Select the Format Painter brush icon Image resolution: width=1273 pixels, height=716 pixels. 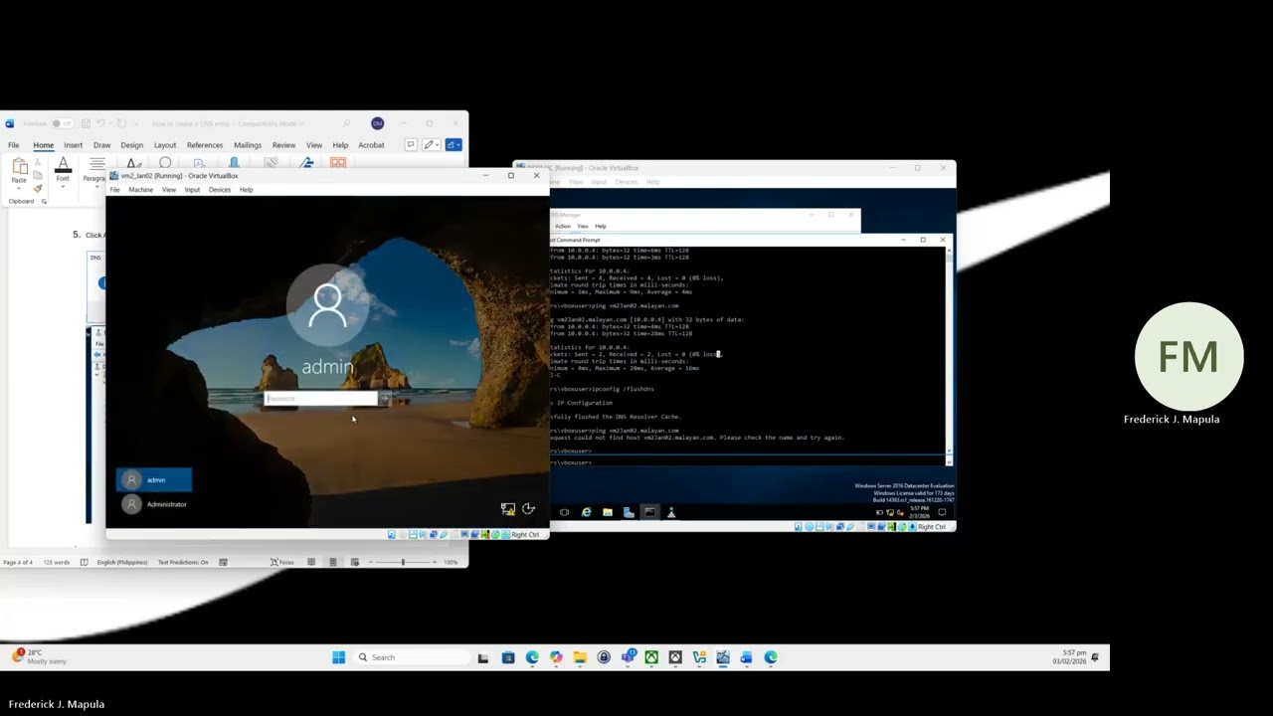point(38,188)
